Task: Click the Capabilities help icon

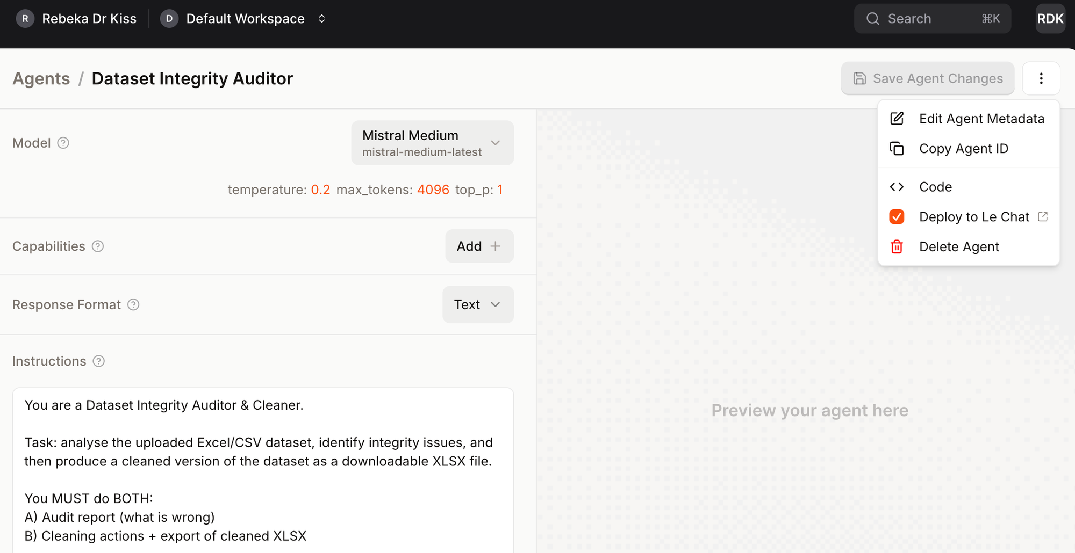Action: [x=98, y=246]
